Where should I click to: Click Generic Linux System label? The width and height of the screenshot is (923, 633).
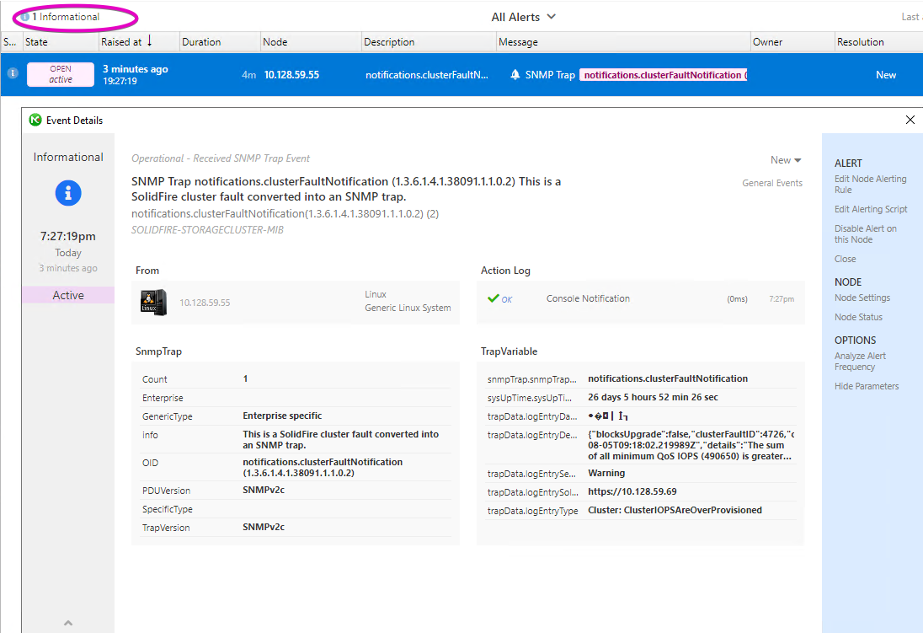tap(408, 308)
